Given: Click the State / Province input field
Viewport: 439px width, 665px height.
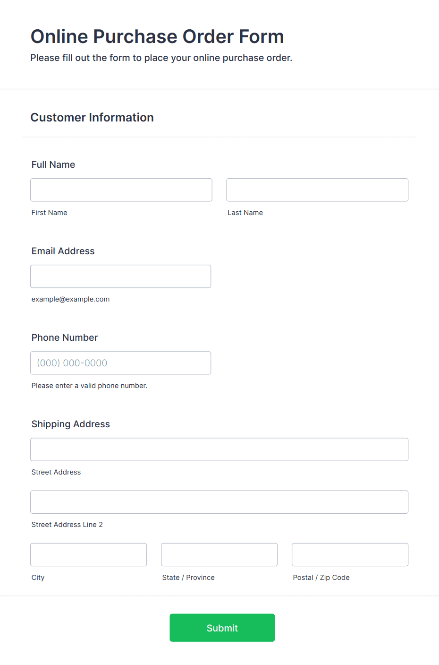Looking at the screenshot, I should tap(219, 554).
